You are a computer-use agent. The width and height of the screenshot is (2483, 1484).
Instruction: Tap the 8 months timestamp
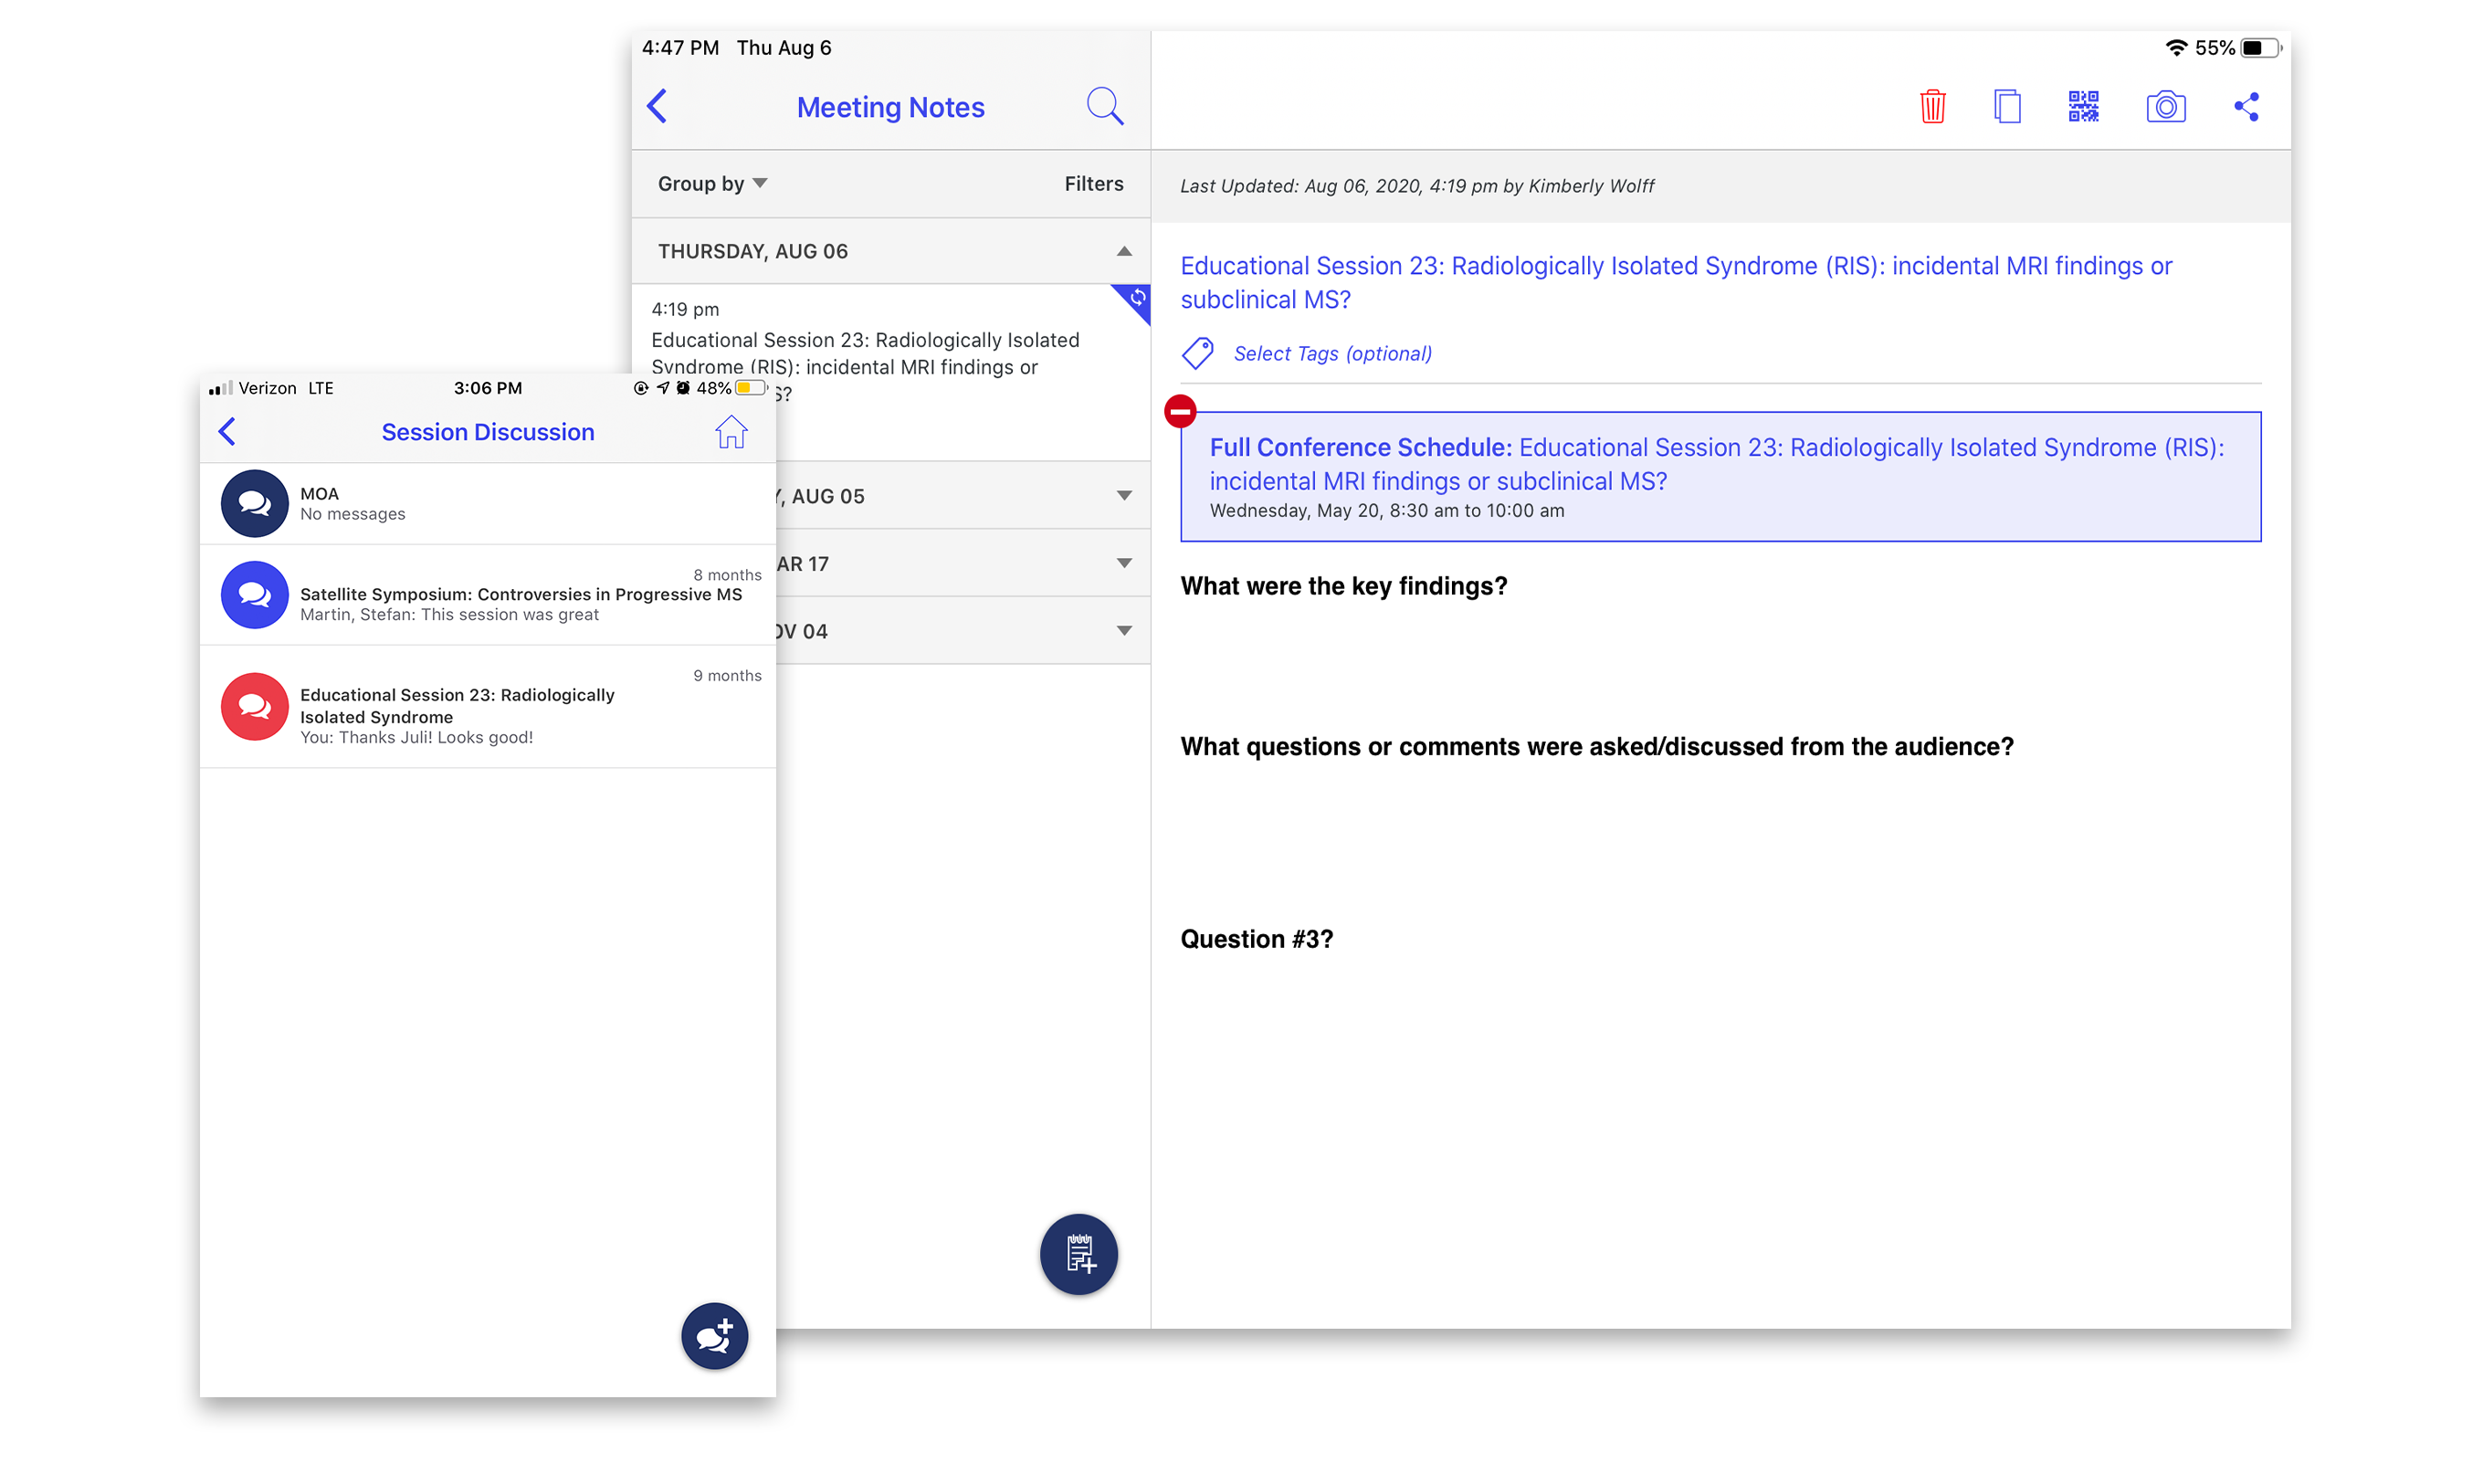(727, 575)
